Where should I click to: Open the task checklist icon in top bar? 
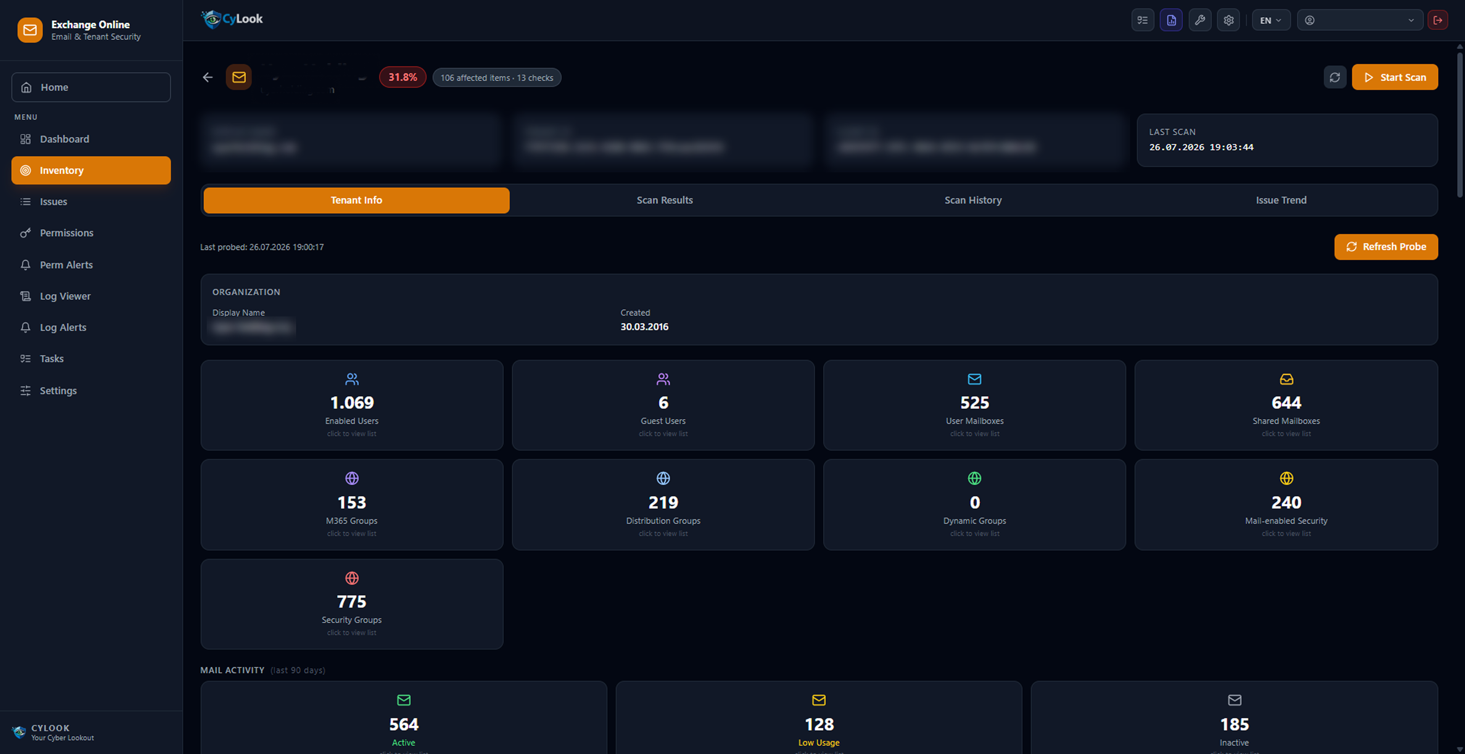pyautogui.click(x=1143, y=21)
